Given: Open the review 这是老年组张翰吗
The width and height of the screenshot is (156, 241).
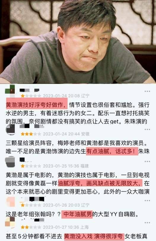Looking at the screenshot, I should coord(72,214).
